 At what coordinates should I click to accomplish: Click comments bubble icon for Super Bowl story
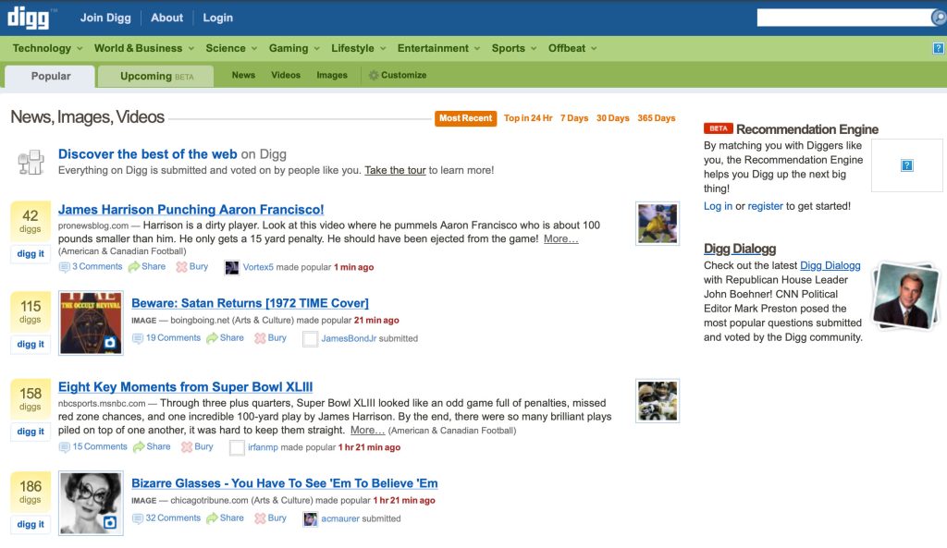(64, 447)
